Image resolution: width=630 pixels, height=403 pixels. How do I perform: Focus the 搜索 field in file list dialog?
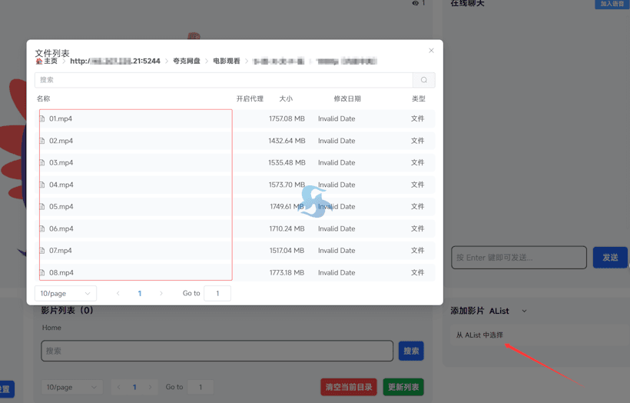click(224, 80)
